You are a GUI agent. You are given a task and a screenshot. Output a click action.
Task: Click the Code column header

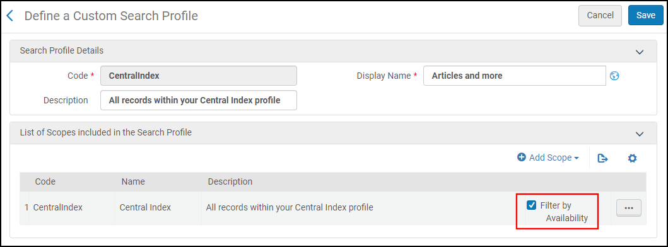coord(45,182)
